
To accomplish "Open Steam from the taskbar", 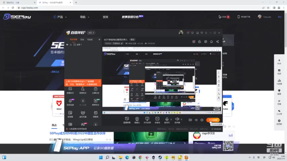I will [160, 157].
